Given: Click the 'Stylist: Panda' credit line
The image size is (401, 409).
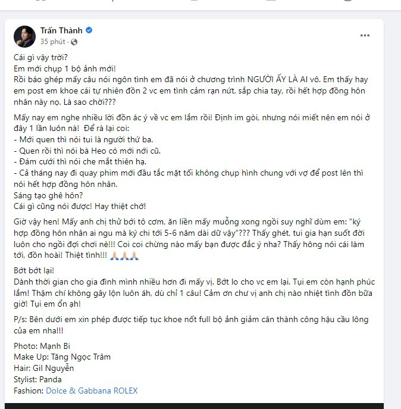Looking at the screenshot, I should click(x=37, y=379).
